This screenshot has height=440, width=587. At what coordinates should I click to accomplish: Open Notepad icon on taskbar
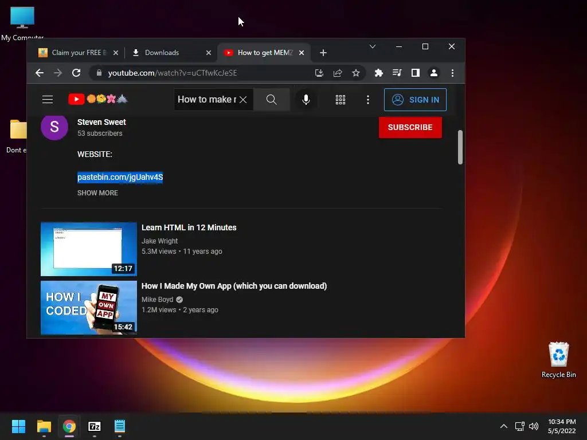[x=119, y=426]
